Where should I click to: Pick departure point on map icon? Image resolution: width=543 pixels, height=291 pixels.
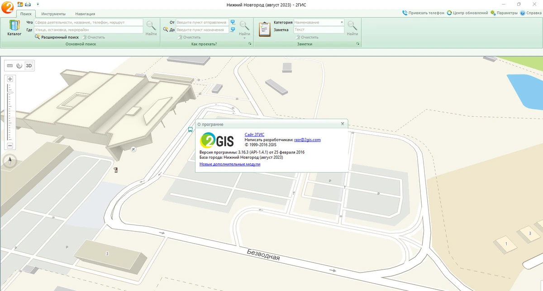click(233, 22)
